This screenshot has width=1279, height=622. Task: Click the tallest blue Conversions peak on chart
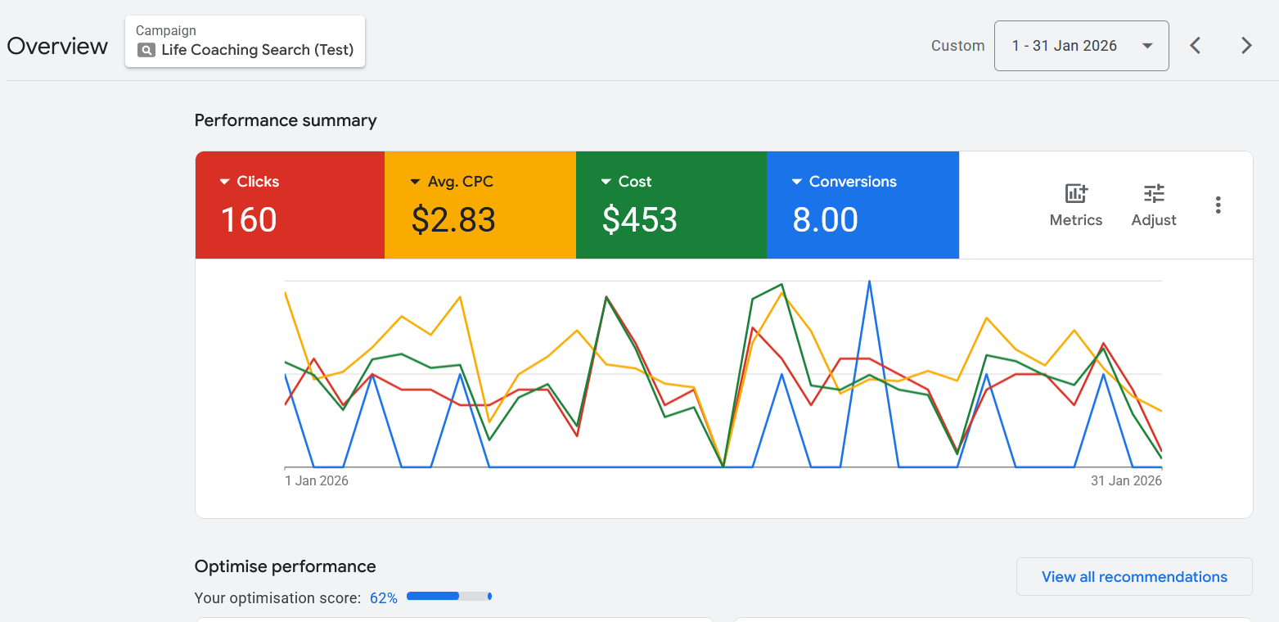click(869, 283)
